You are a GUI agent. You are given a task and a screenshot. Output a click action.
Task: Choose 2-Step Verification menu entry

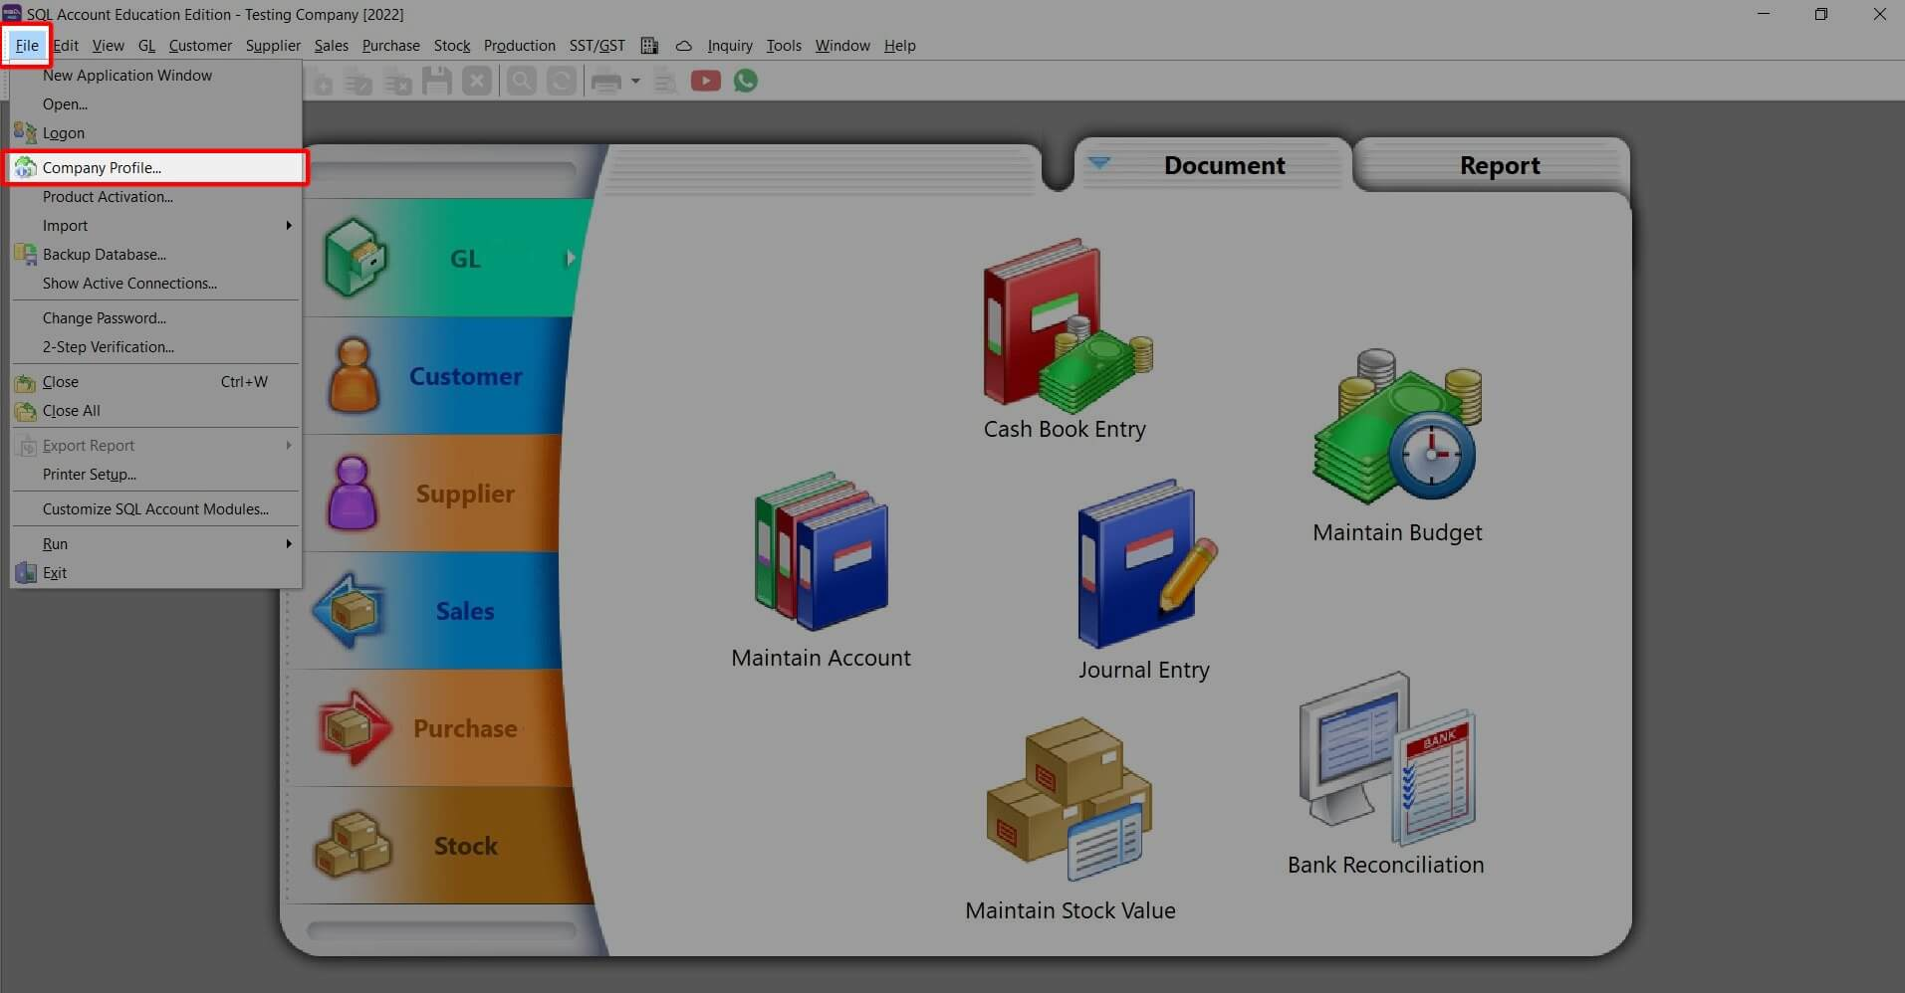156,347
